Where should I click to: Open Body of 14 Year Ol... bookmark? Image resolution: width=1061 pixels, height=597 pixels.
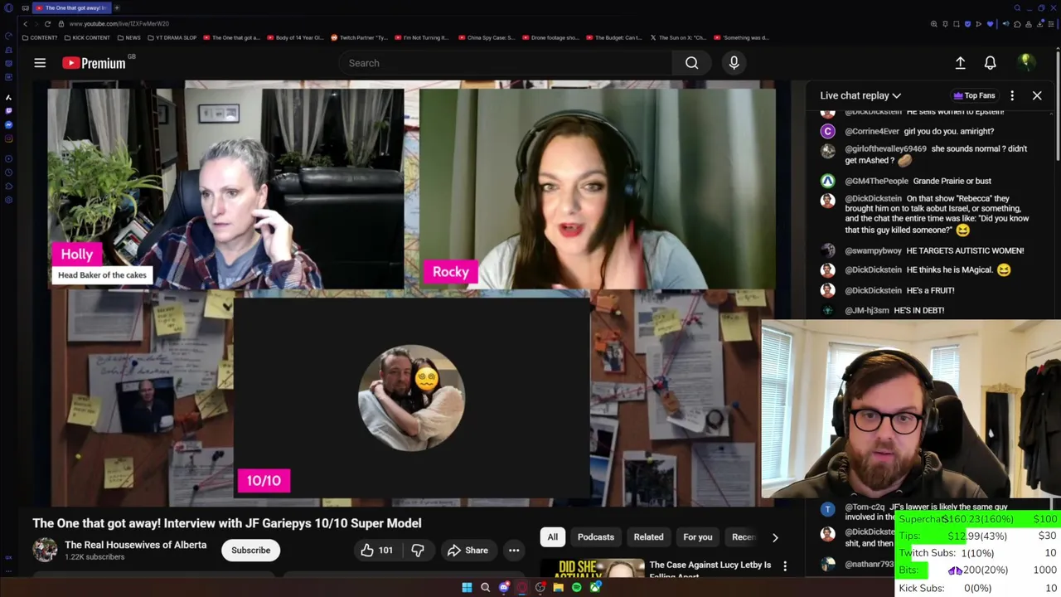tap(295, 37)
